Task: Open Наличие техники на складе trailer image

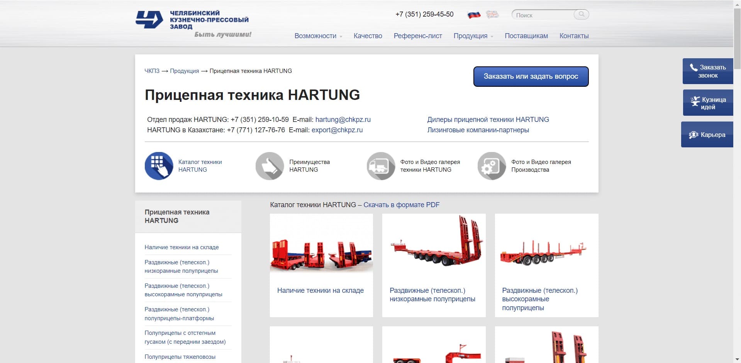Action: tap(321, 247)
